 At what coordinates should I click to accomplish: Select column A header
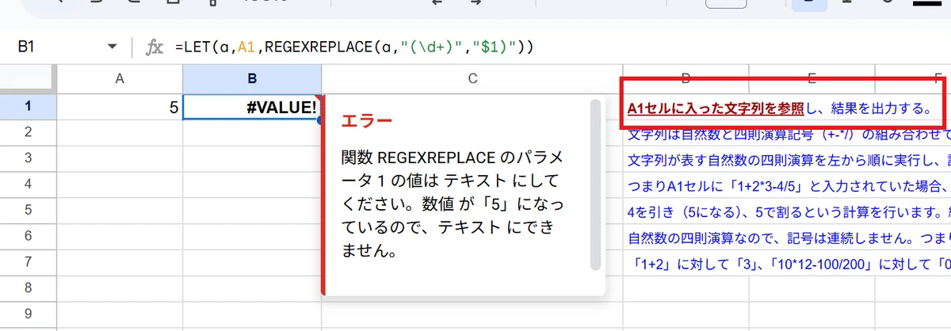click(x=120, y=78)
